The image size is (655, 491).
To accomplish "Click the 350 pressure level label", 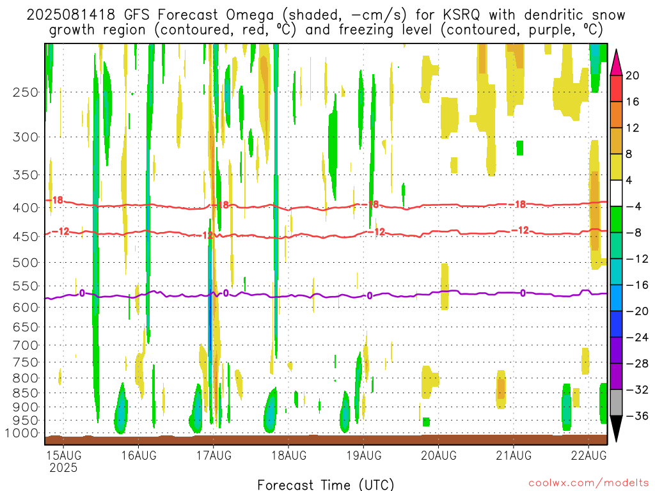I will (x=26, y=175).
